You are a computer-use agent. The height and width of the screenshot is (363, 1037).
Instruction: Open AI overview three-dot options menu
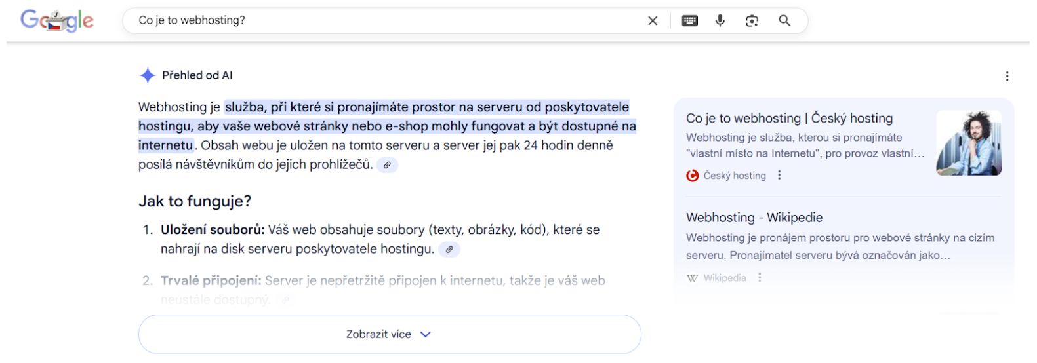coord(1007,77)
